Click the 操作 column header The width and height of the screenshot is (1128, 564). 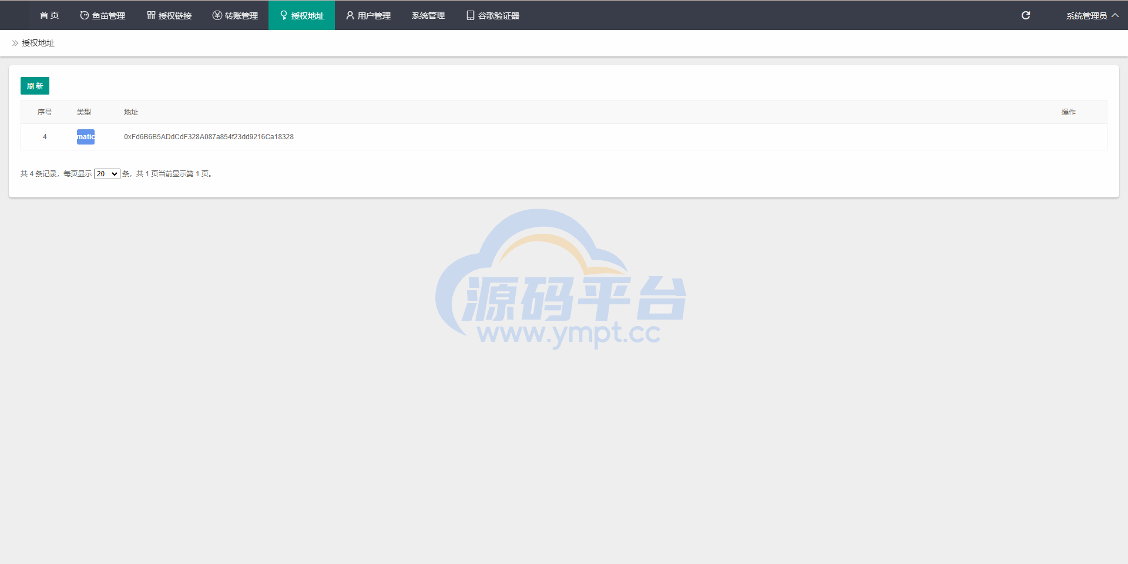(1069, 112)
